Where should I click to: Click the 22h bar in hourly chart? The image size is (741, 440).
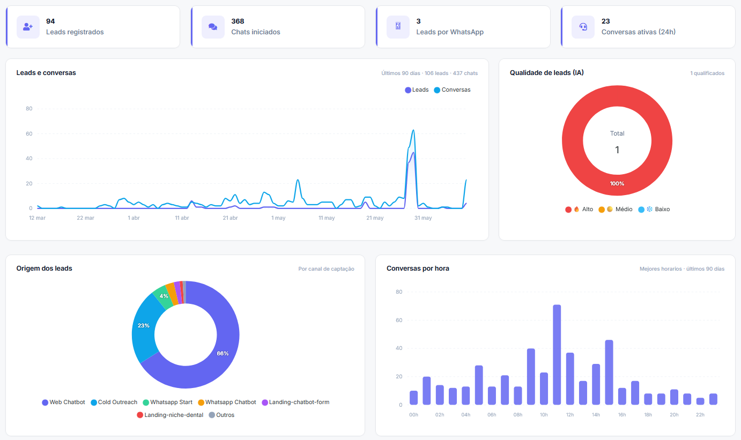point(700,401)
